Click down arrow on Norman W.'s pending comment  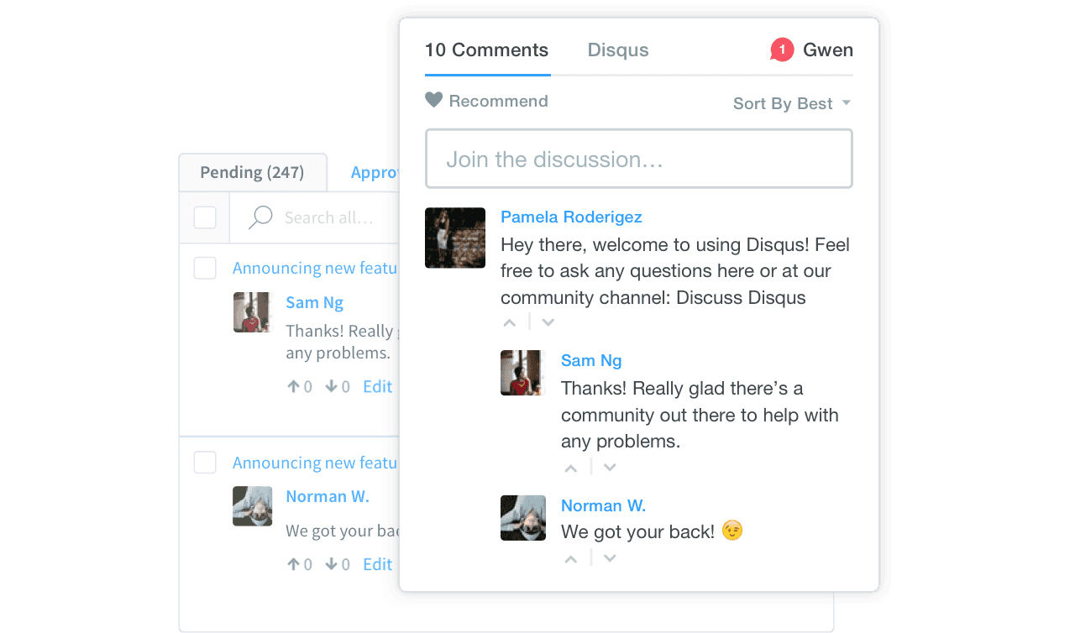tap(331, 564)
